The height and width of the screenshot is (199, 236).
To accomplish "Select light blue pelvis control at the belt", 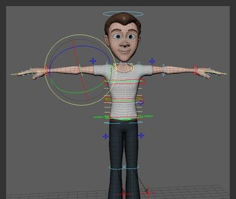I will click(124, 122).
